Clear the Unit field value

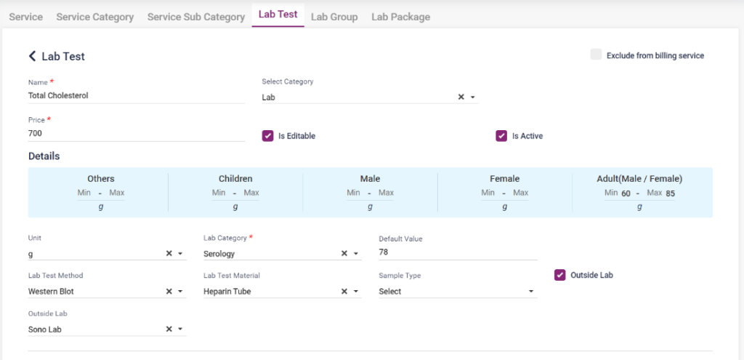click(169, 254)
